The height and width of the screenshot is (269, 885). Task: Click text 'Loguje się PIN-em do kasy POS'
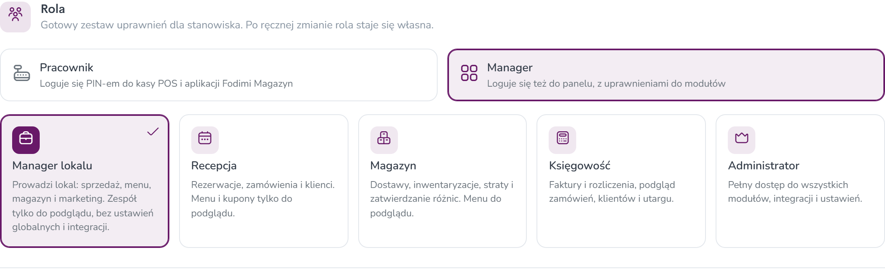(109, 83)
